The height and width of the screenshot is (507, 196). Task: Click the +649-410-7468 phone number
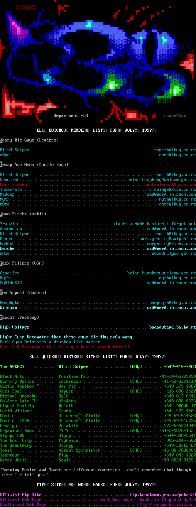(180, 367)
